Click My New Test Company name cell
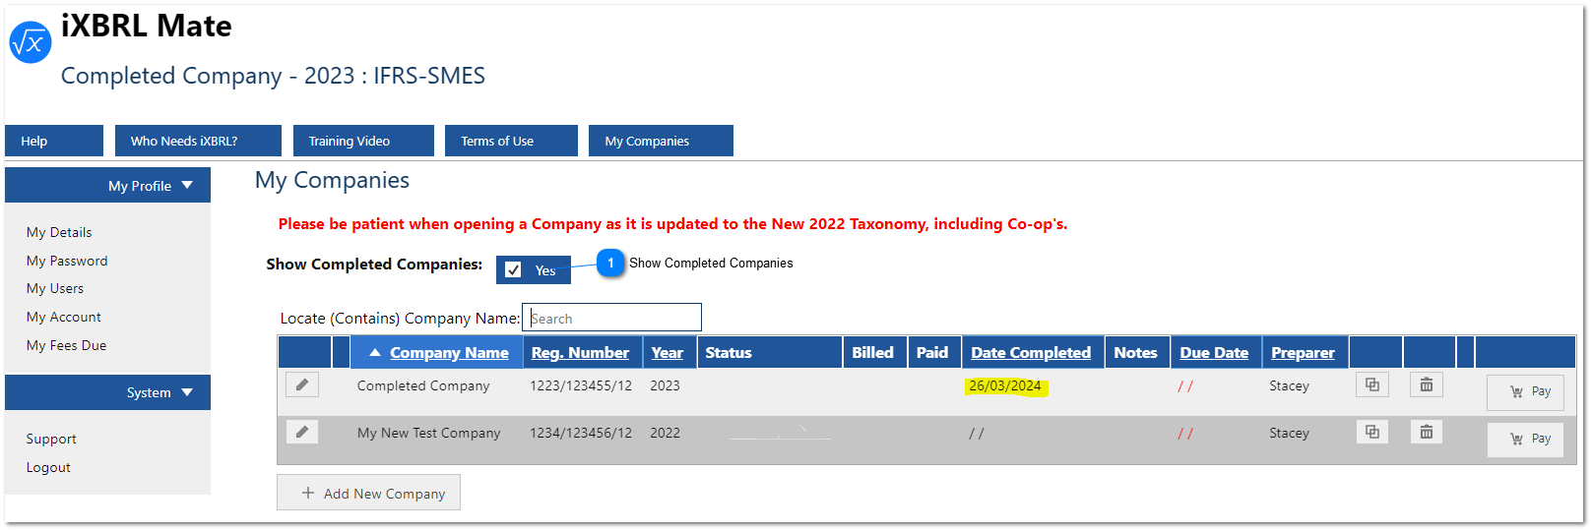The width and height of the screenshot is (1592, 531). click(428, 433)
